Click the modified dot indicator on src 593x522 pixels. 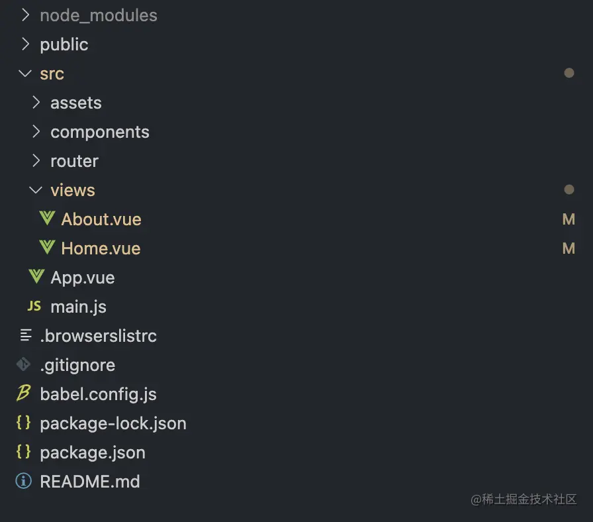tap(569, 73)
